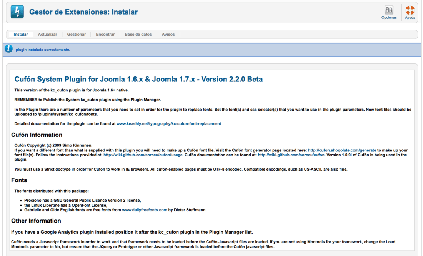Switch to the Avisos tab
Screen dimensions: 423x256
(168, 35)
